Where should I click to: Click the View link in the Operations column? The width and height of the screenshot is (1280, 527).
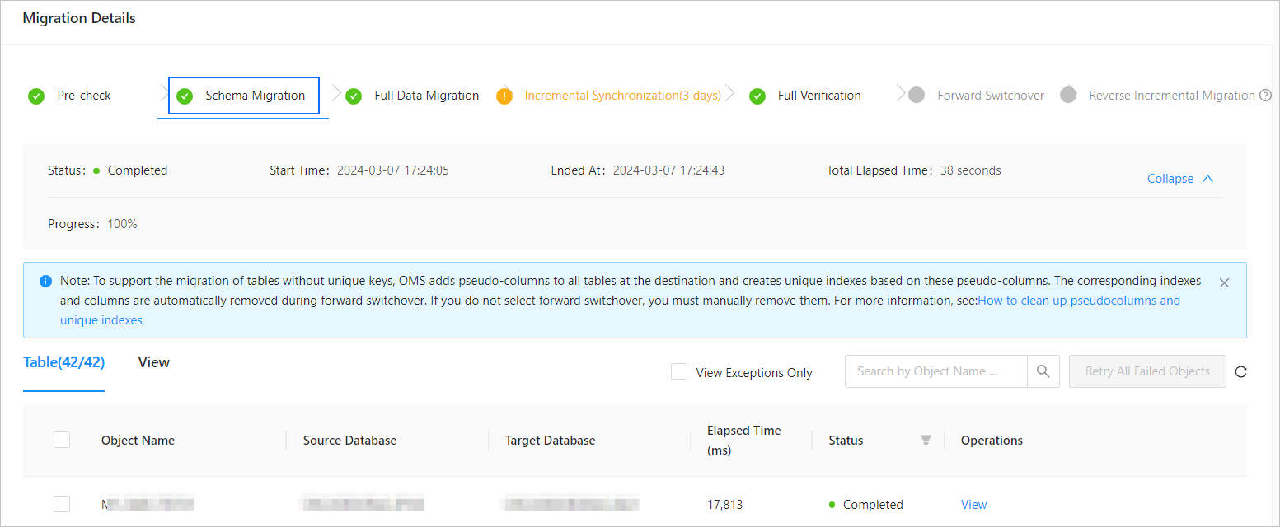[974, 505]
